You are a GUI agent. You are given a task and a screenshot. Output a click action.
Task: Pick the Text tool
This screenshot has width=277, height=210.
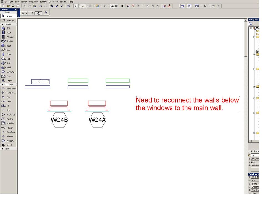[8, 97]
